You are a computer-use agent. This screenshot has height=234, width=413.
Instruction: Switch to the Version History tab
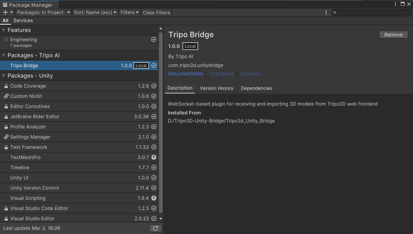click(x=216, y=88)
